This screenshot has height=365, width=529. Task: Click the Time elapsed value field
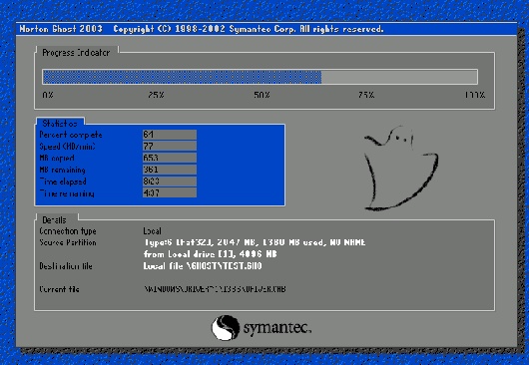click(x=170, y=182)
